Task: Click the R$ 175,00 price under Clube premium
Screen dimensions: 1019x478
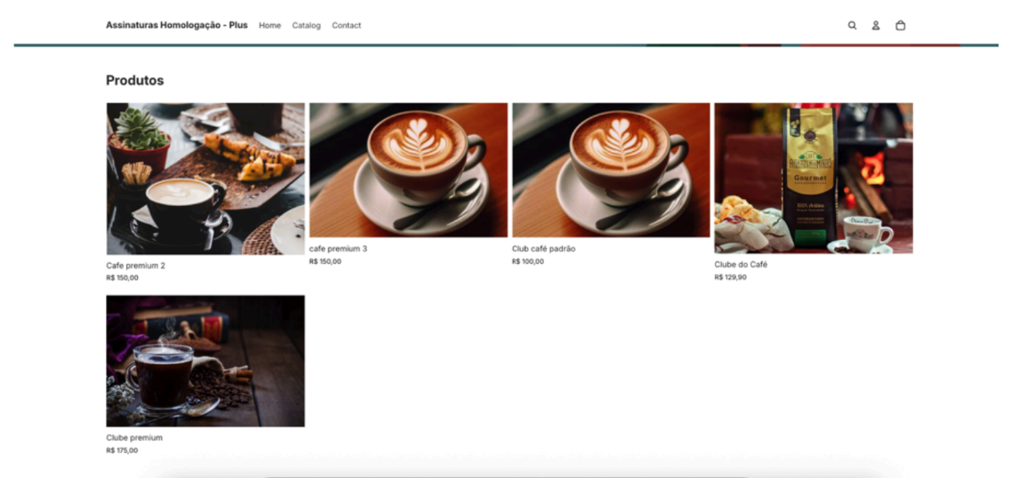Action: pyautogui.click(x=122, y=450)
